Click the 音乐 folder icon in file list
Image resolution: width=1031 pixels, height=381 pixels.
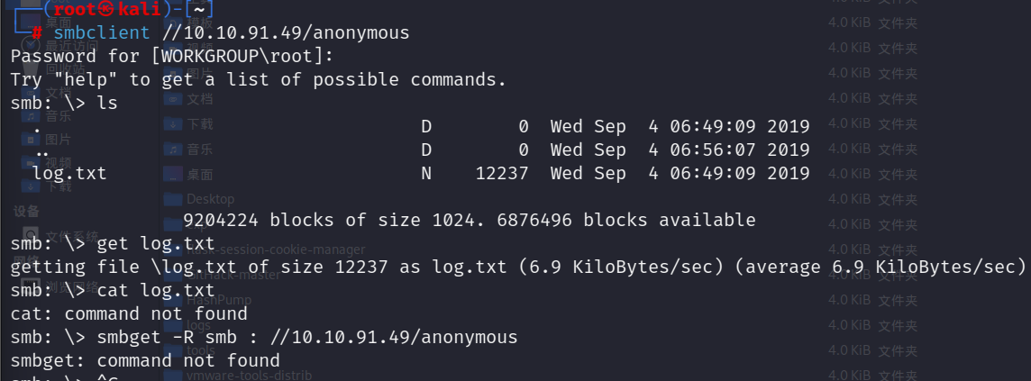[x=173, y=150]
